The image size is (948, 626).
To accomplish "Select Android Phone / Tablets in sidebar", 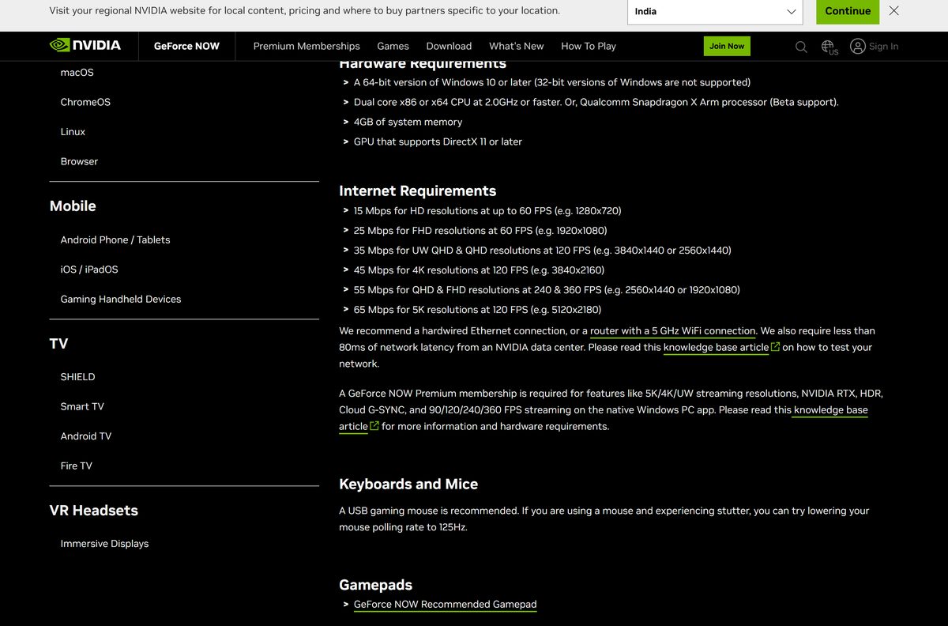I will click(115, 239).
